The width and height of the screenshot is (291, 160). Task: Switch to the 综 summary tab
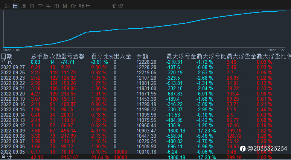(x=7, y=6)
